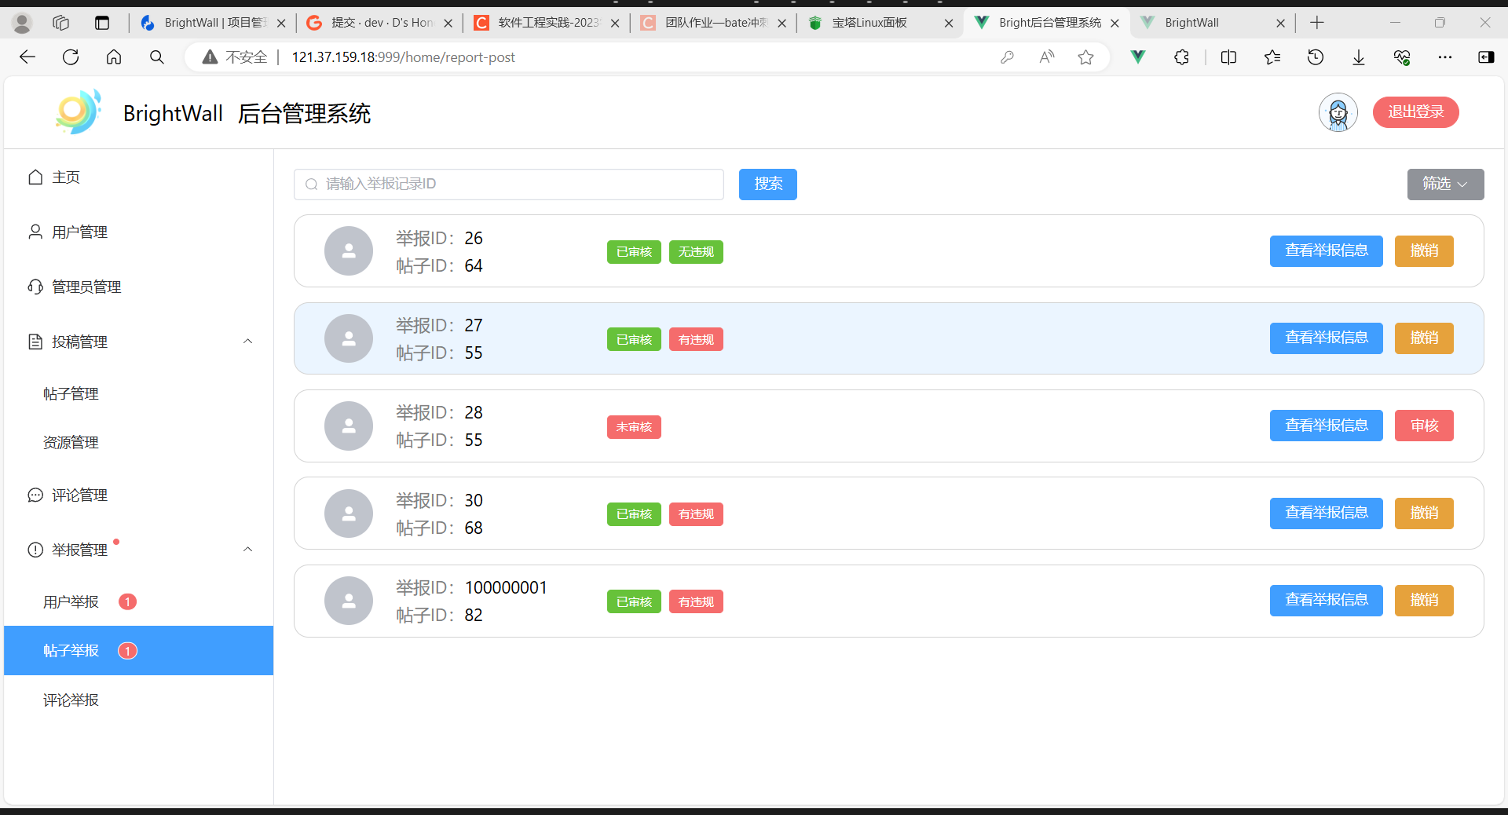Screen dimensions: 1508x815
Task: Click 未审核 tag on report 28
Action: tap(634, 427)
